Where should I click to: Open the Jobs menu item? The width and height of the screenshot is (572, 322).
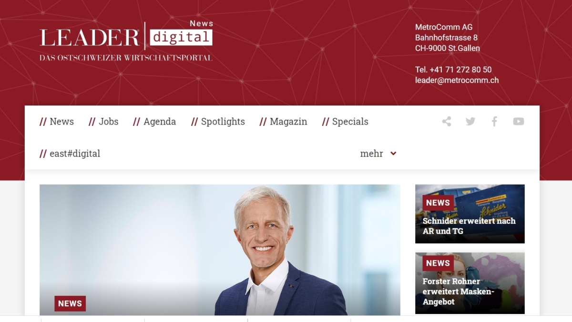coord(103,122)
